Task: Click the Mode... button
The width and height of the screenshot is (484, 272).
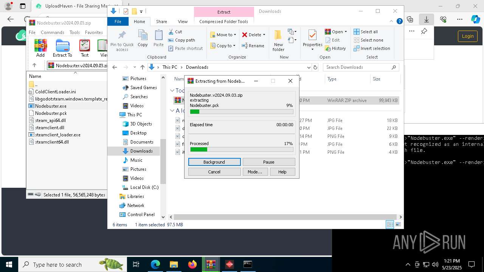Action: (255, 172)
